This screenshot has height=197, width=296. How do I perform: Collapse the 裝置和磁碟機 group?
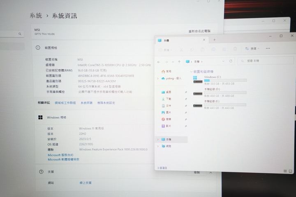[x=191, y=72]
